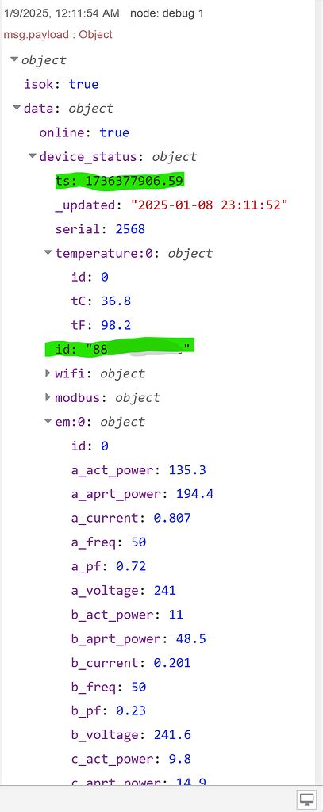
Task: Click the node: debug 1 link
Action: (167, 13)
